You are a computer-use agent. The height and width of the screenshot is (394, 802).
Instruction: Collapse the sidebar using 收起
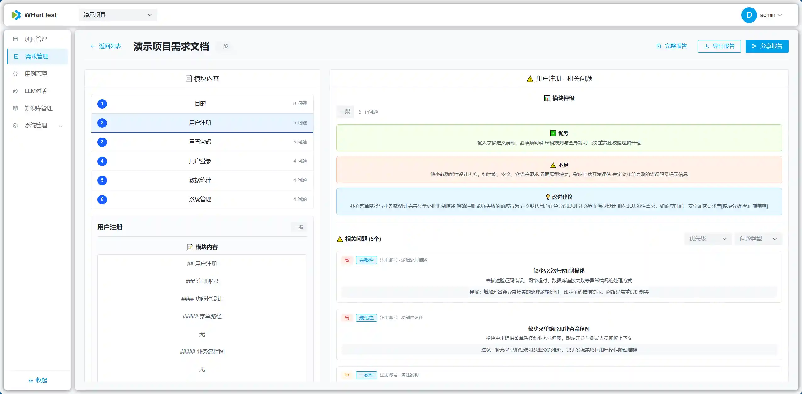pyautogui.click(x=37, y=380)
